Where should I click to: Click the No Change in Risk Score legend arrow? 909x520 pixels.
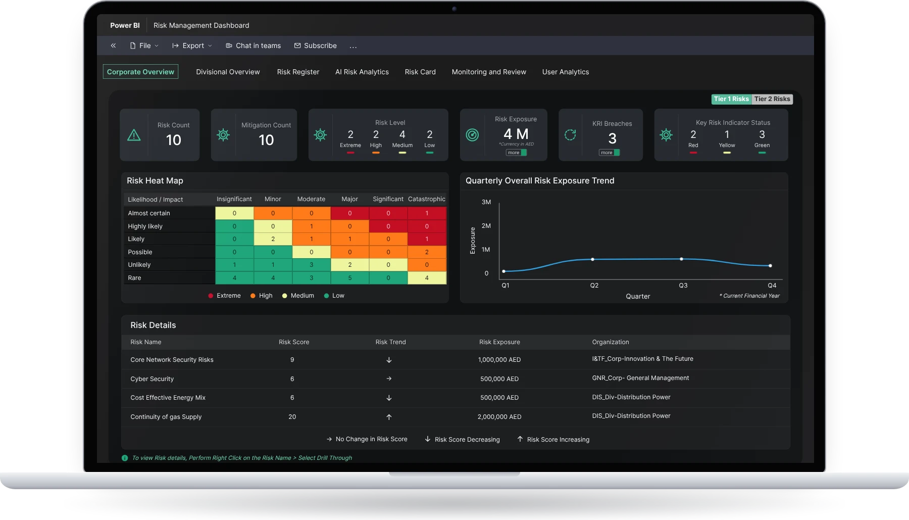pyautogui.click(x=329, y=439)
